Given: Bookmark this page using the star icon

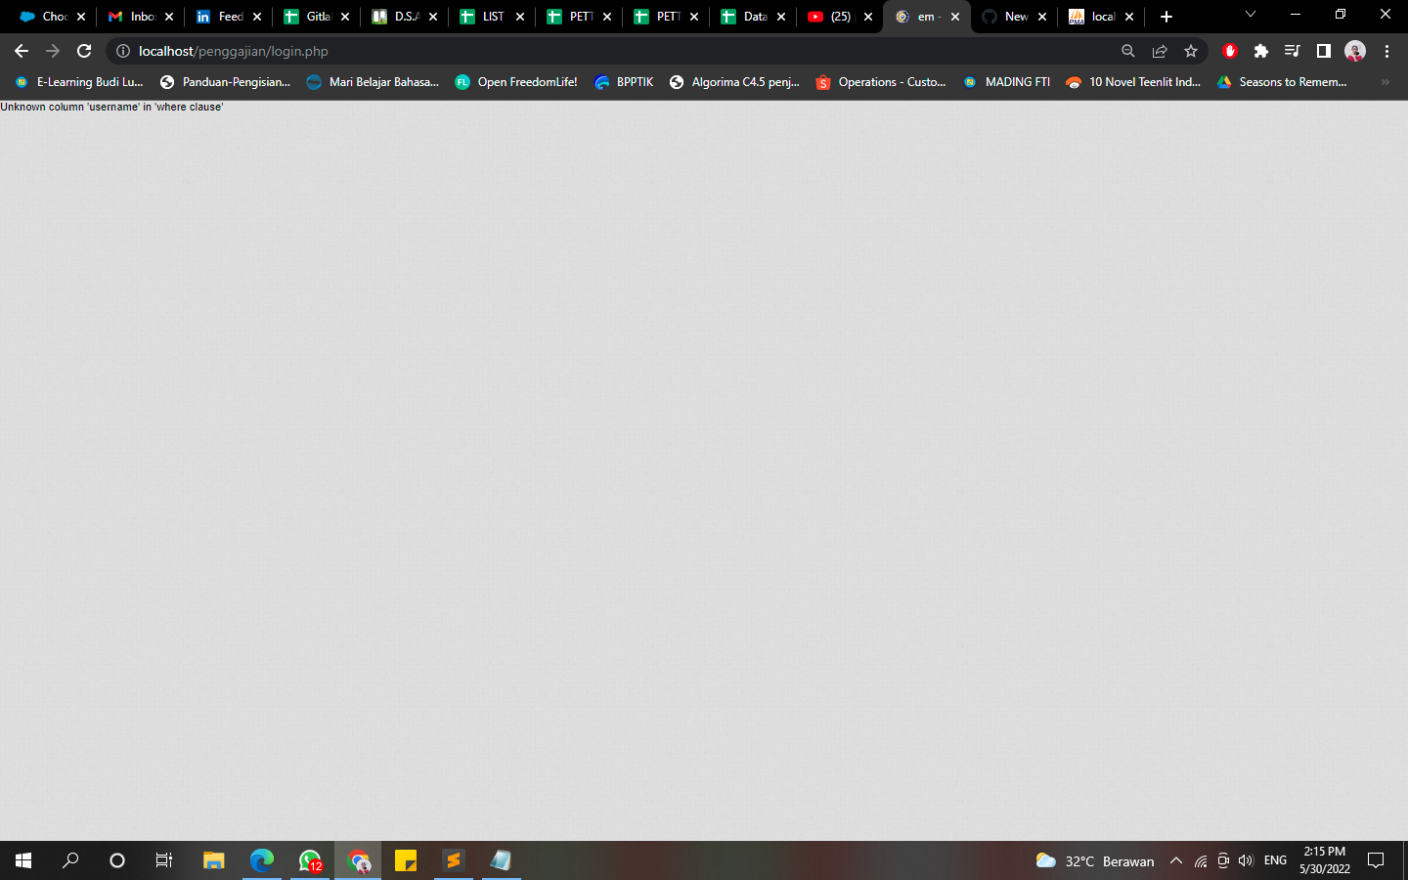Looking at the screenshot, I should point(1191,51).
